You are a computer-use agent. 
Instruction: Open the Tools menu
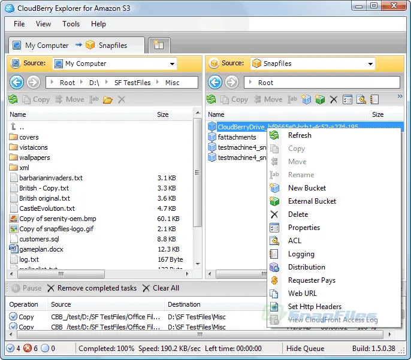pyautogui.click(x=71, y=24)
